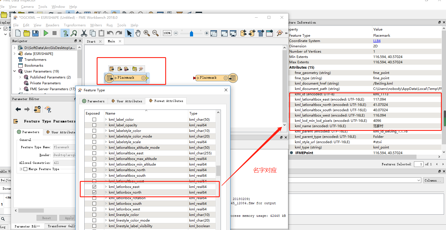Click the add bookmark icon in toolbar
Image resolution: width=446 pixels, height=230 pixels.
270,33
